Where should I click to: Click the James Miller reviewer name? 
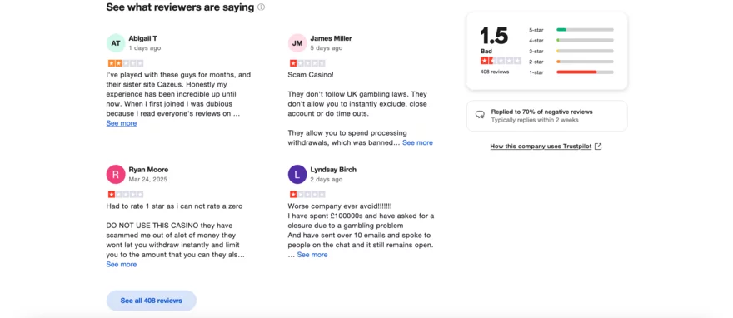point(331,39)
